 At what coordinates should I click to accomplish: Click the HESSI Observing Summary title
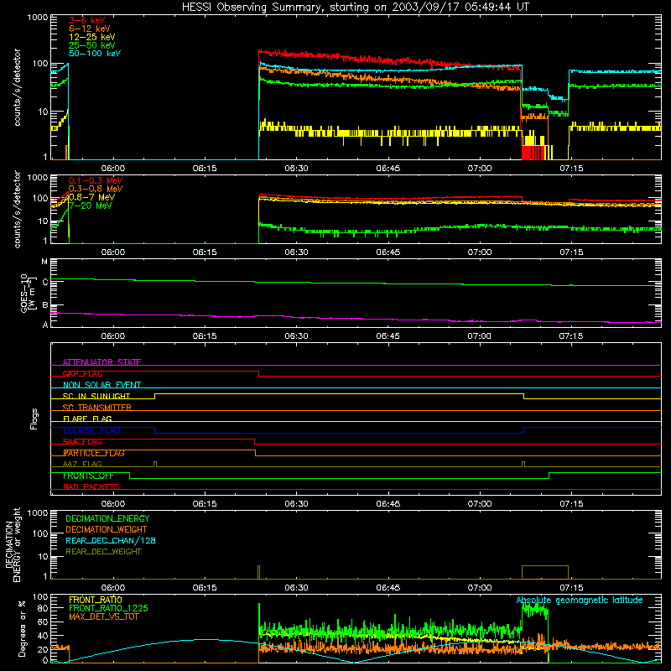[355, 8]
